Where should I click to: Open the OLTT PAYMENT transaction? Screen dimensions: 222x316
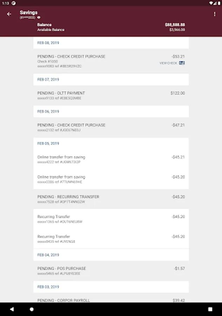[111, 96]
